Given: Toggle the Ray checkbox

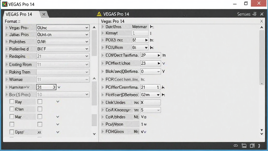Looking at the screenshot, I should [x=12, y=102].
